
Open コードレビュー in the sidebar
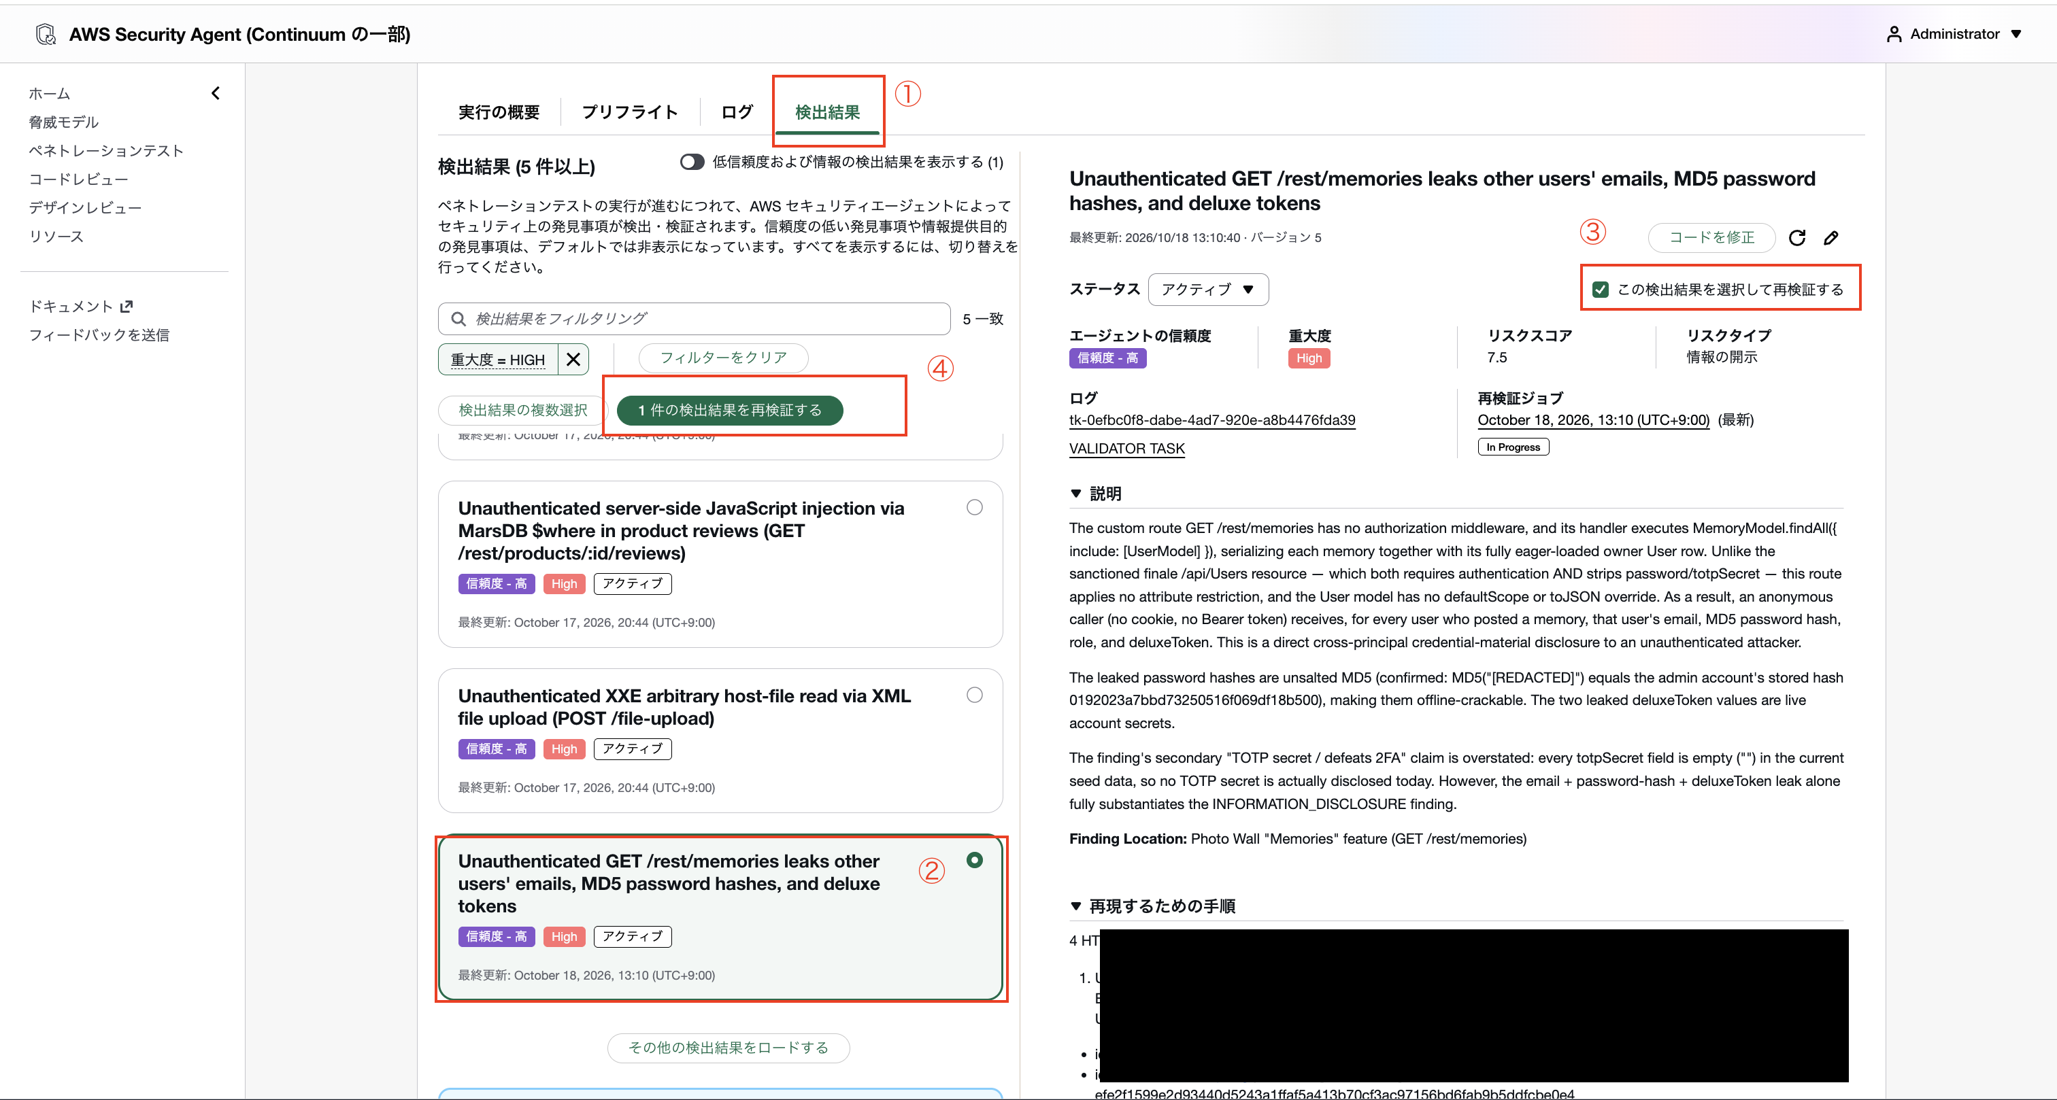click(x=78, y=179)
